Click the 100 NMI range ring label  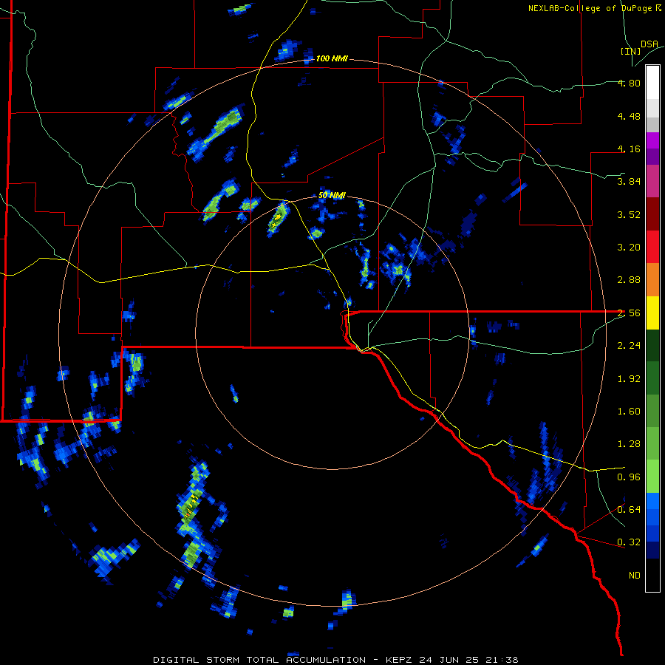tap(332, 58)
